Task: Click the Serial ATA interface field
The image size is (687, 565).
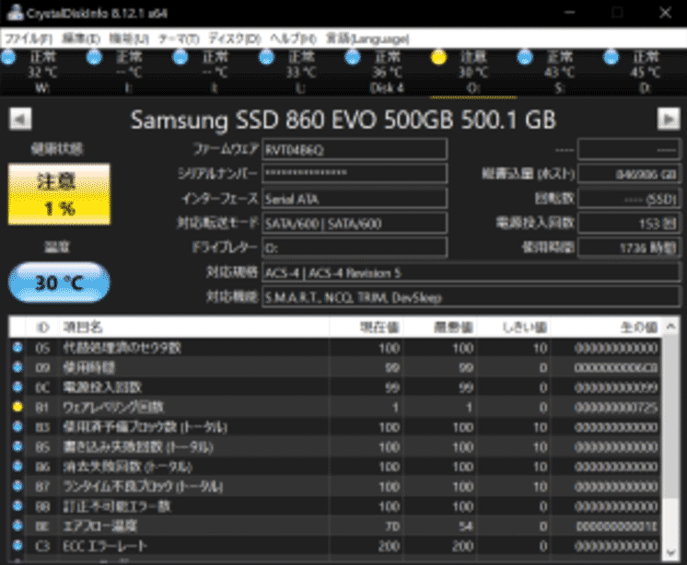Action: pyautogui.click(x=355, y=199)
